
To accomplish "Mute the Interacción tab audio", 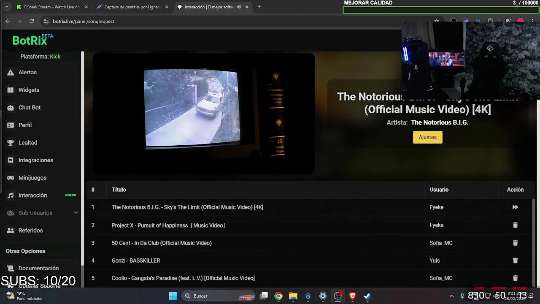I will tap(239, 7).
